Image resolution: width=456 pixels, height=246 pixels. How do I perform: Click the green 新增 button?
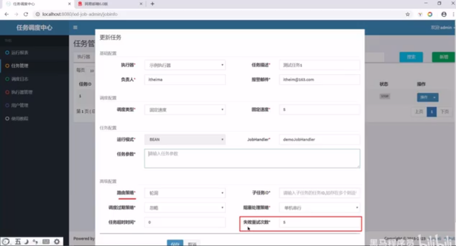coord(443,57)
